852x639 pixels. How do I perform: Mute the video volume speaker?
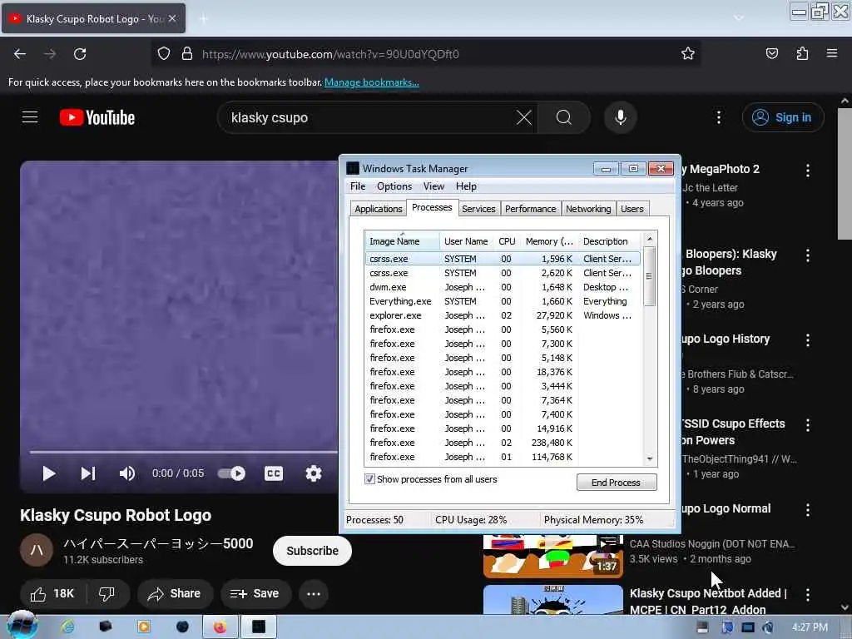(x=126, y=473)
